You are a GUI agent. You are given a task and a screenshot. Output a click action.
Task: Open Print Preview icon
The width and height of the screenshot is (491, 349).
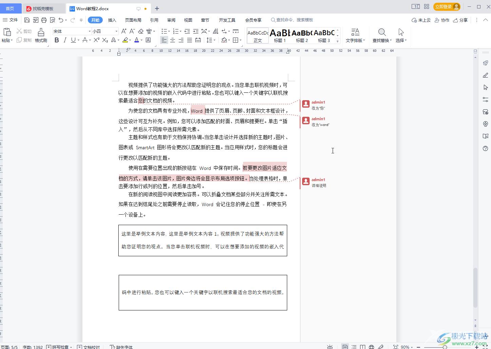pyautogui.click(x=52, y=20)
